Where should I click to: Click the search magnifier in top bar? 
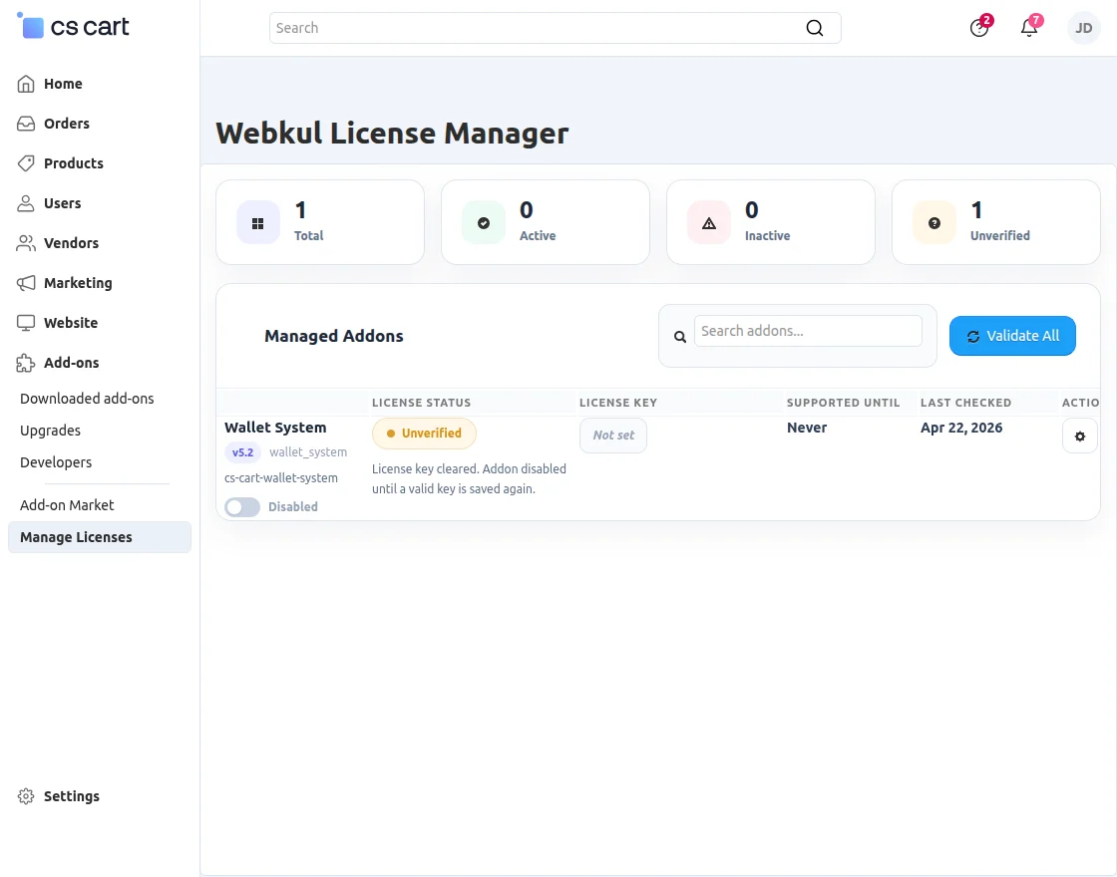pos(815,28)
